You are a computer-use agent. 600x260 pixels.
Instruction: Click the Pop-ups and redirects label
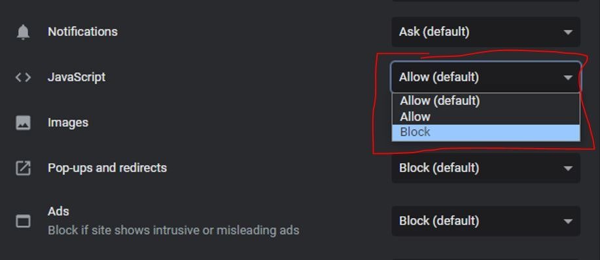pos(107,168)
